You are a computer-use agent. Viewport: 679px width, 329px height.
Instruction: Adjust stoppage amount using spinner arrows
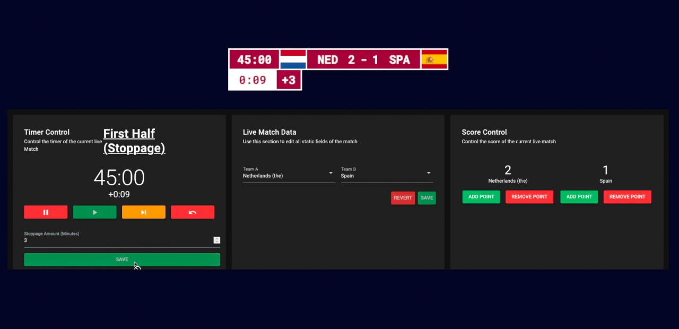(216, 240)
